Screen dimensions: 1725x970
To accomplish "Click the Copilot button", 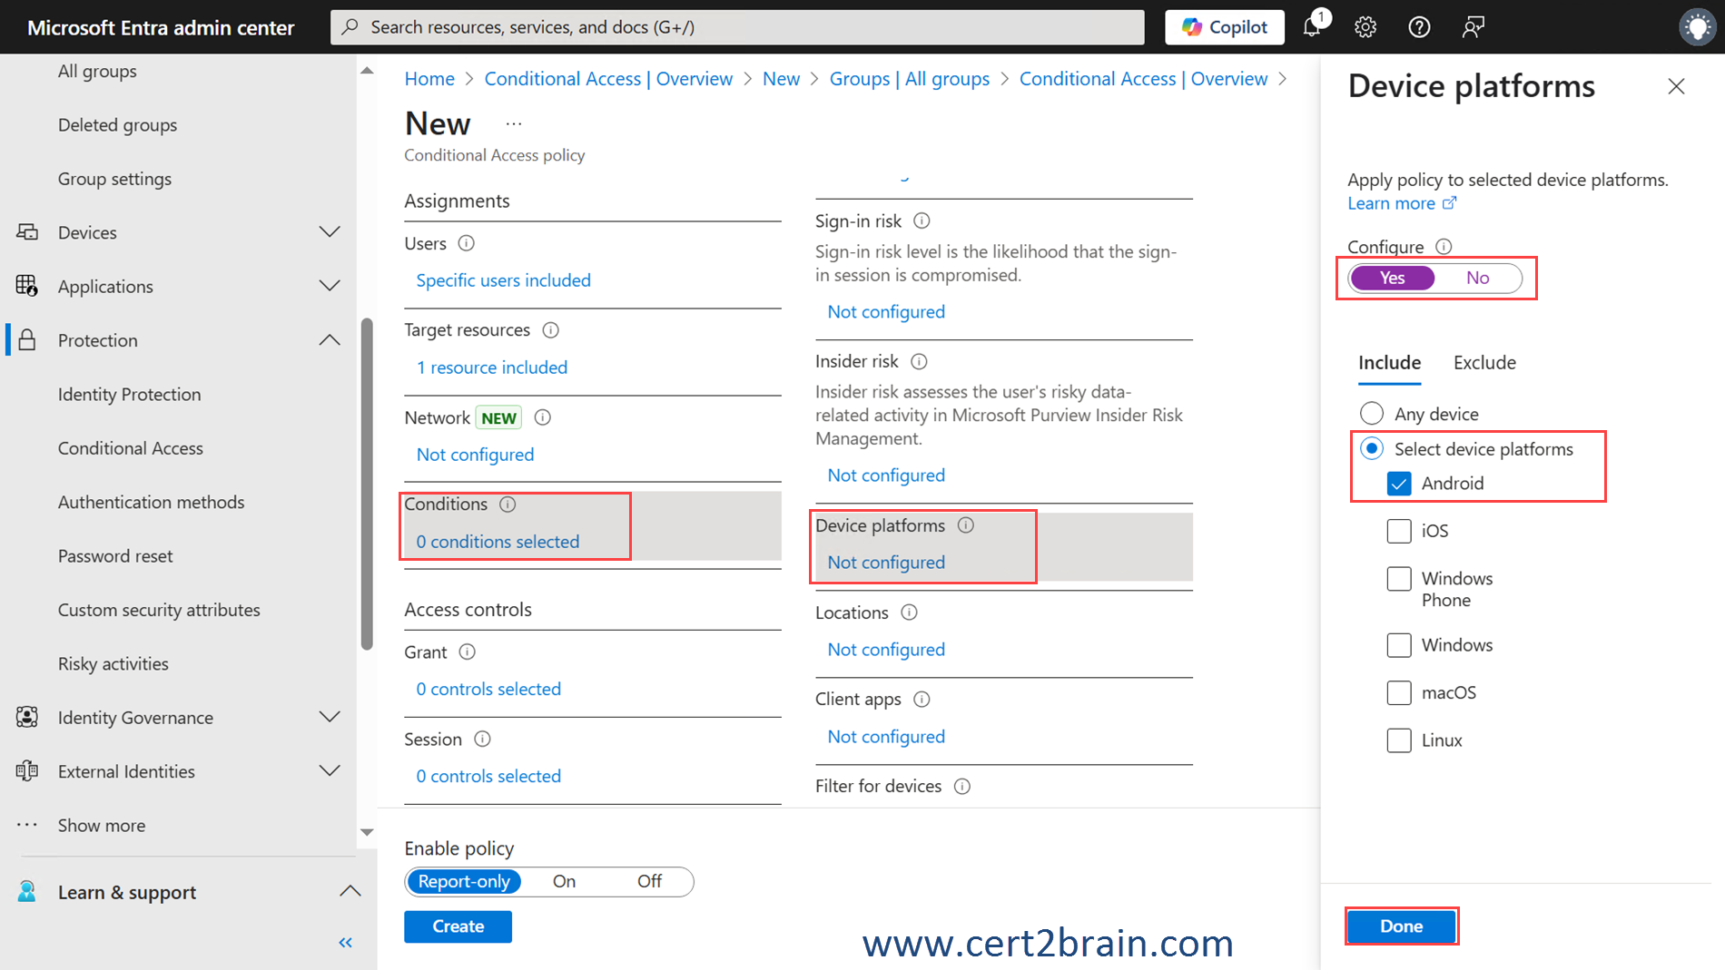I will [x=1225, y=27].
